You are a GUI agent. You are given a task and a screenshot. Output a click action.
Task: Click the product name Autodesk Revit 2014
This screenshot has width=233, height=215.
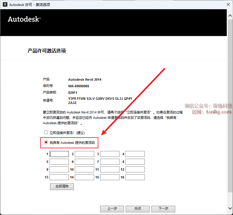click(x=85, y=80)
